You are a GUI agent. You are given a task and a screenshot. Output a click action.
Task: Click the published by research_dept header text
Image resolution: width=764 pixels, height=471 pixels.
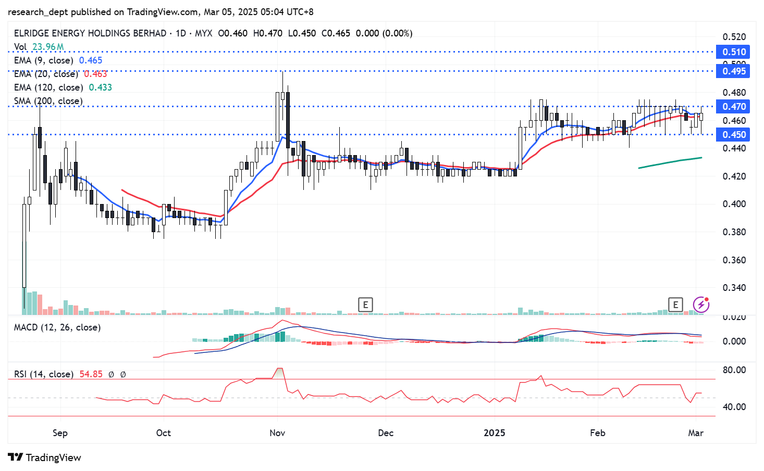coord(161,12)
